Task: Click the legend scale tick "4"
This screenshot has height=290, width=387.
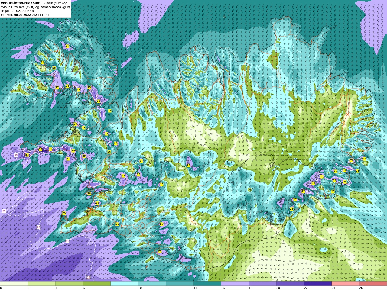Action: coord(56,288)
